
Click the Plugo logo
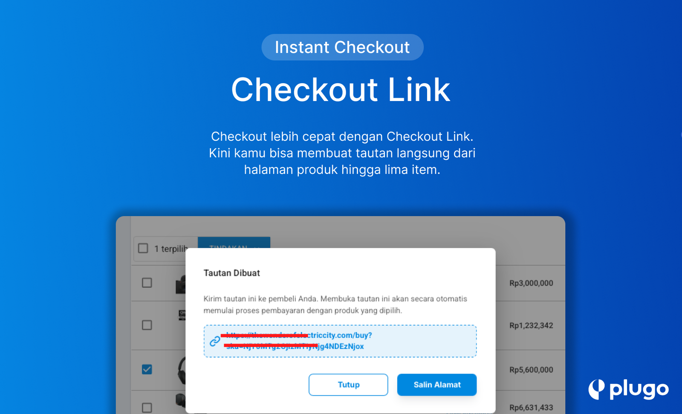pos(628,389)
